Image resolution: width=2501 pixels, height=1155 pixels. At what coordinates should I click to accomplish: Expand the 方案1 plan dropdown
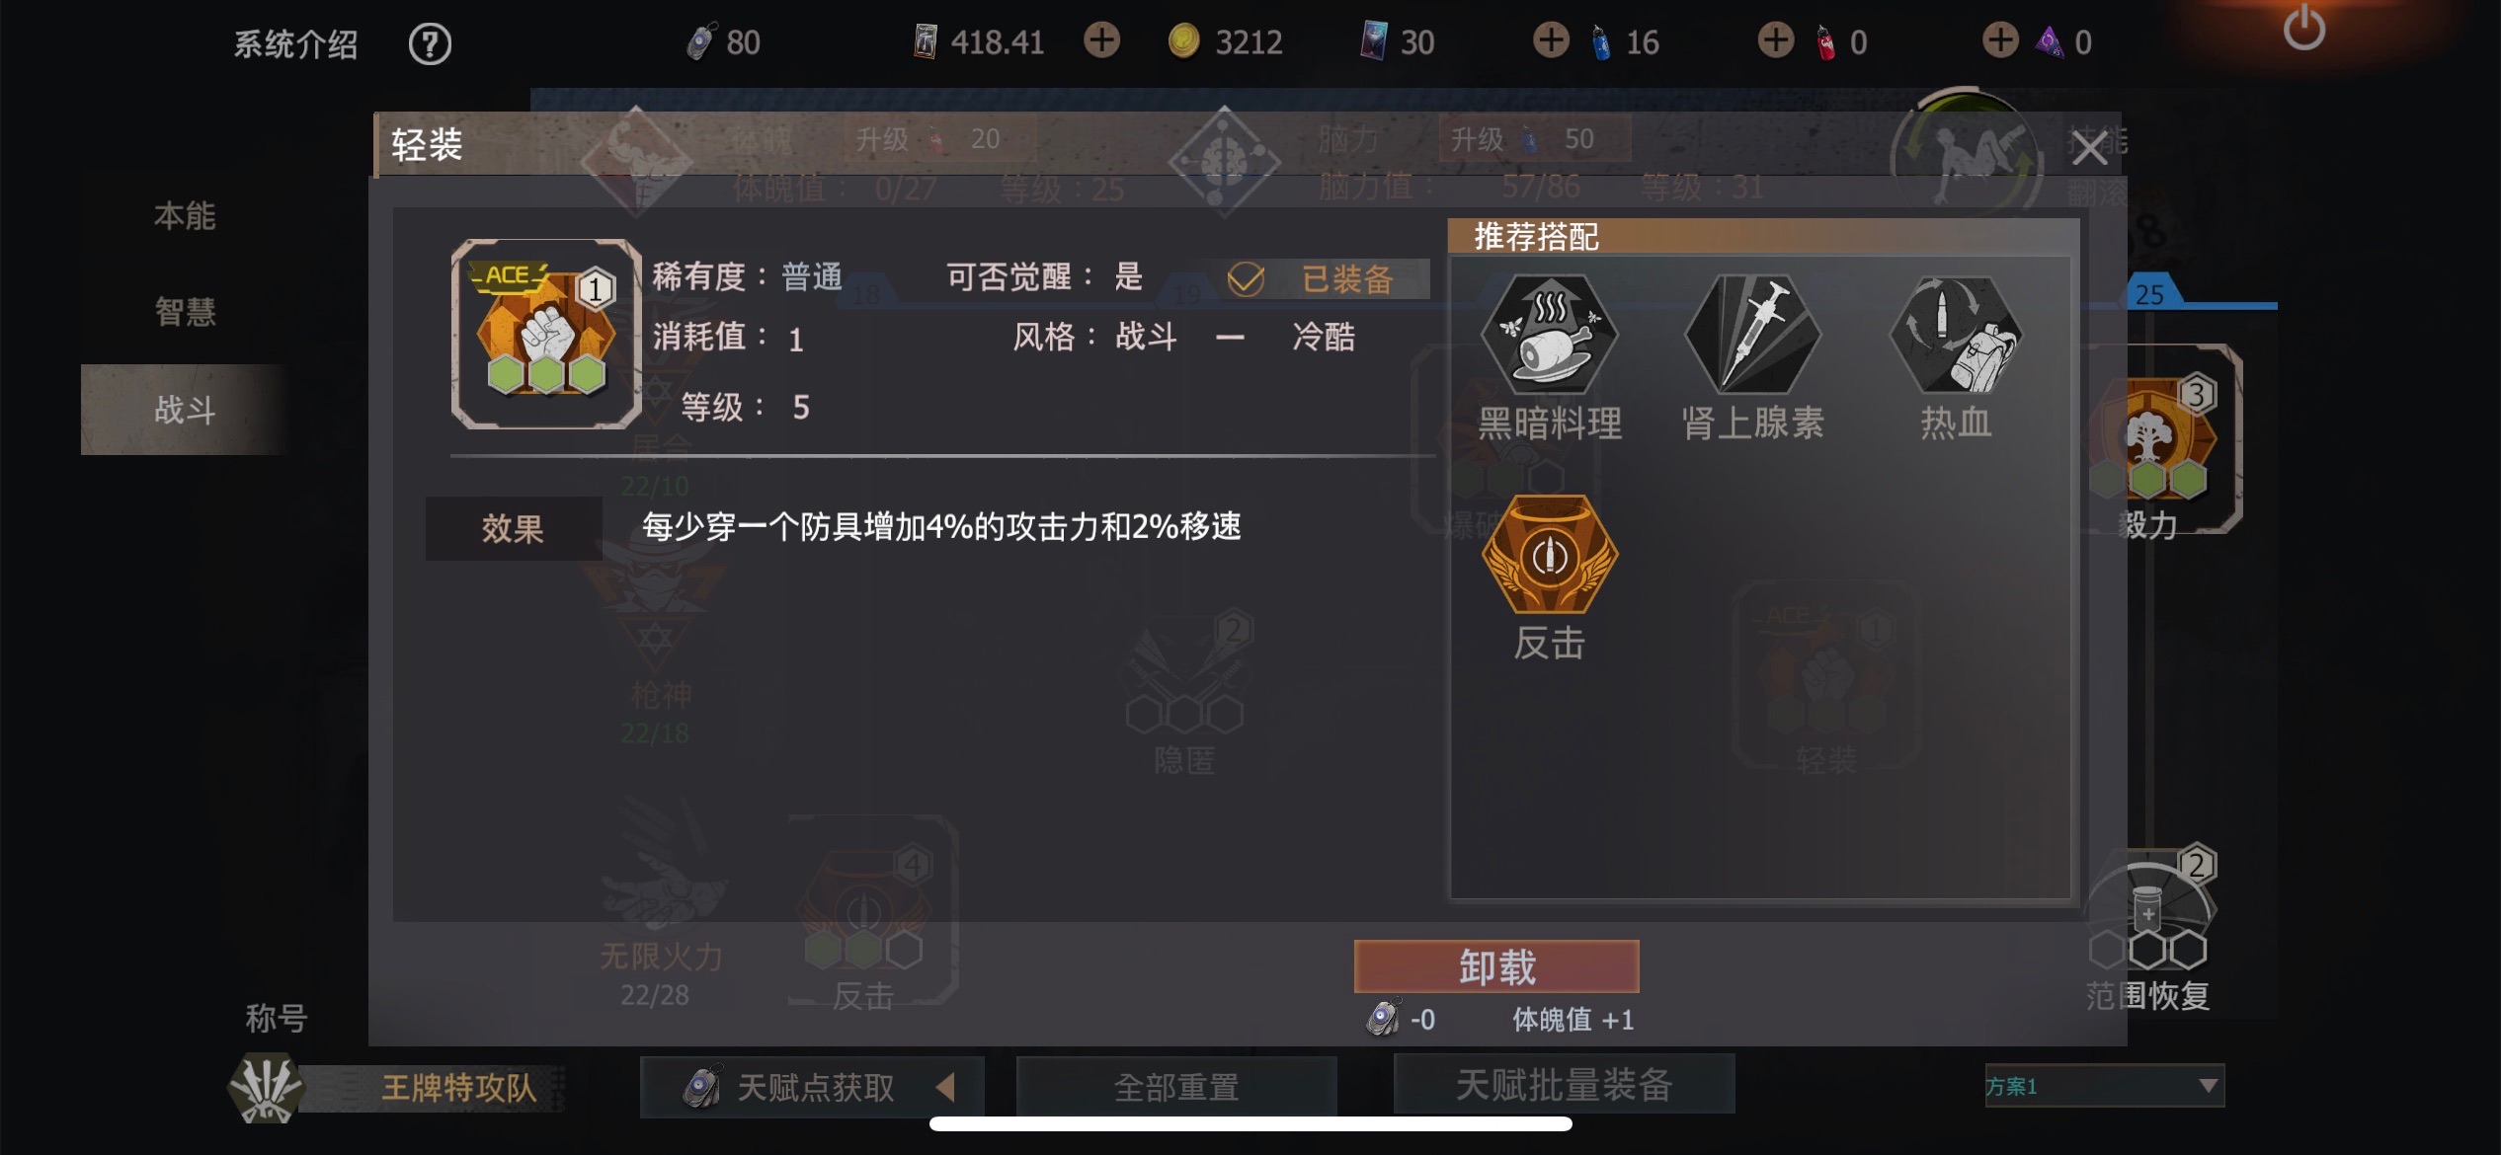click(2104, 1086)
